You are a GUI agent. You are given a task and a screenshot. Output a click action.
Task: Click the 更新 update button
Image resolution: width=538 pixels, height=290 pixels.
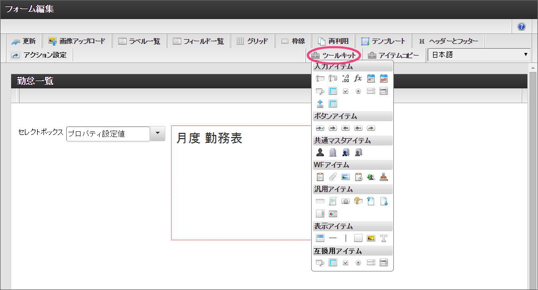24,41
